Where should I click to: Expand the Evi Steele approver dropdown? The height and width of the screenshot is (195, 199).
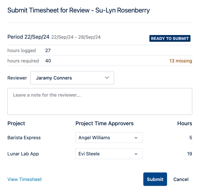(x=109, y=154)
